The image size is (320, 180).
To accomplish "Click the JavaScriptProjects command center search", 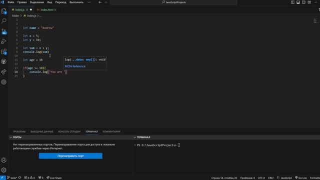I will coord(173,2).
